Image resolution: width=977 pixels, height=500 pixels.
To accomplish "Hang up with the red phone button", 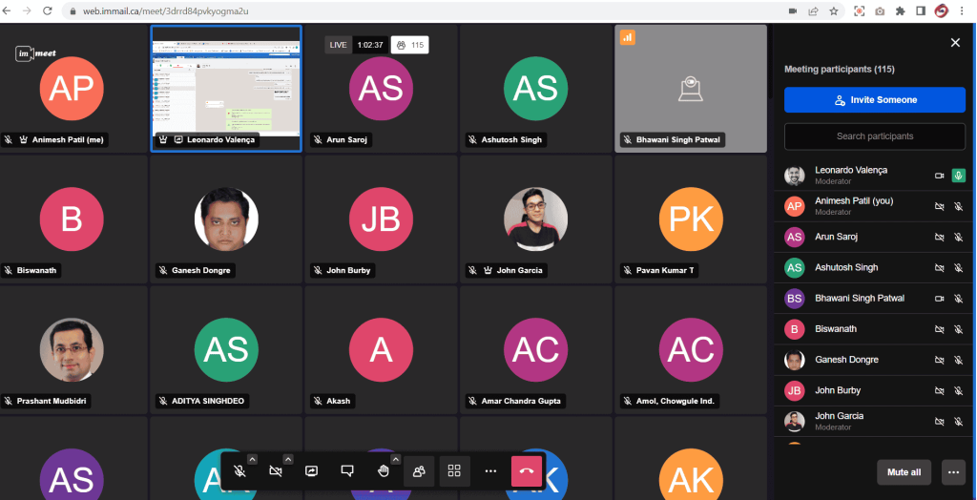I will pyautogui.click(x=527, y=471).
